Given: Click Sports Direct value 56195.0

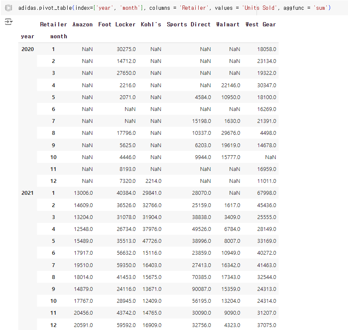Looking at the screenshot, I should click(202, 301).
